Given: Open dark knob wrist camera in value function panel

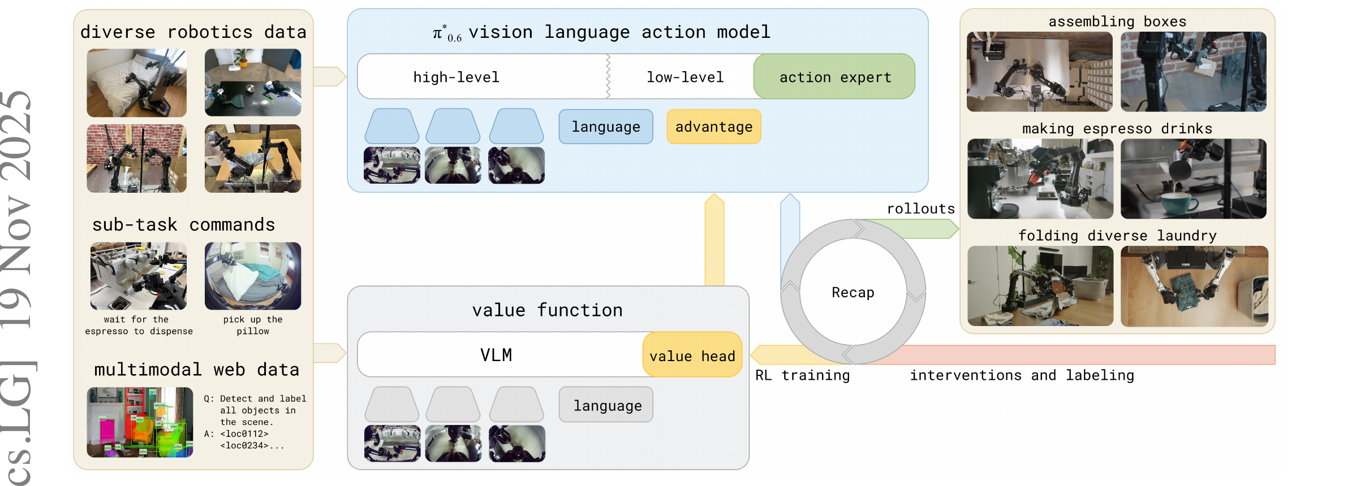Looking at the screenshot, I should [517, 444].
